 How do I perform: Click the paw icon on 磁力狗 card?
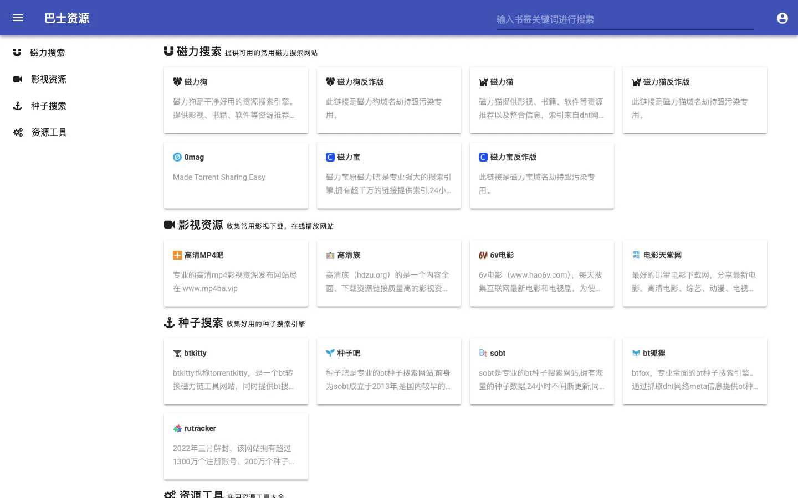click(177, 82)
